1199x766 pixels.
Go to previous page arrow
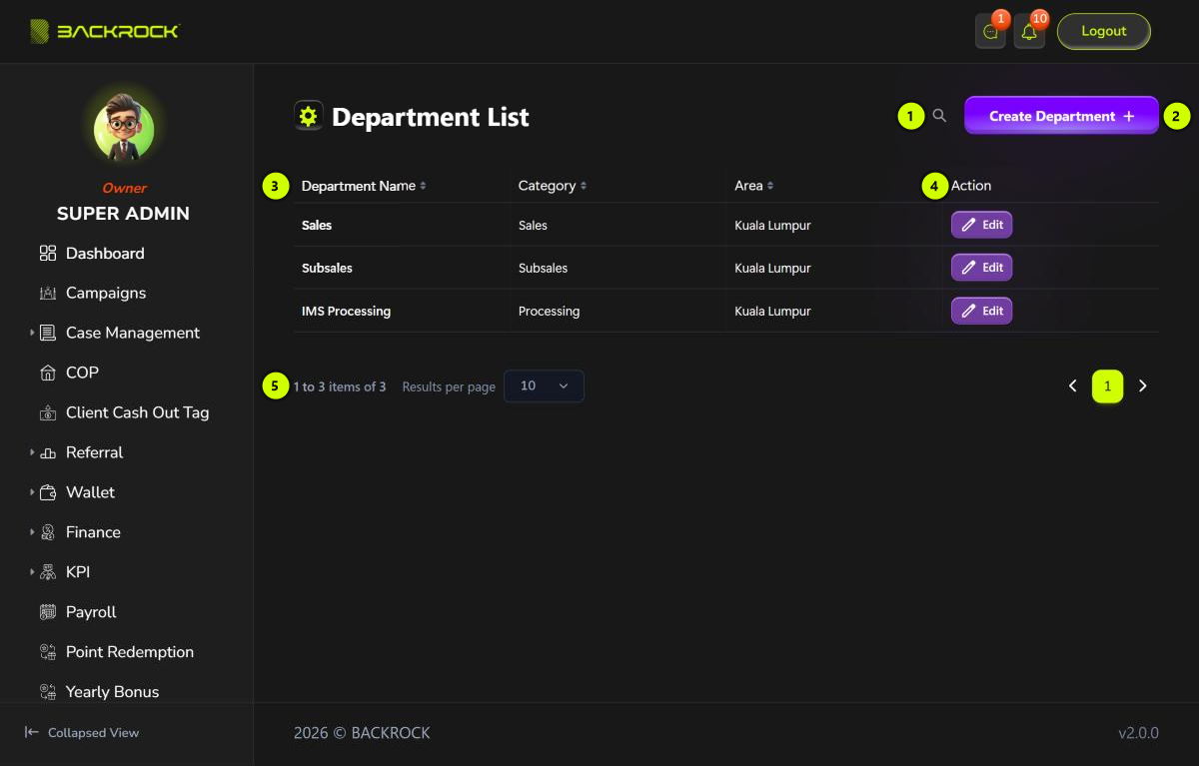click(1073, 386)
